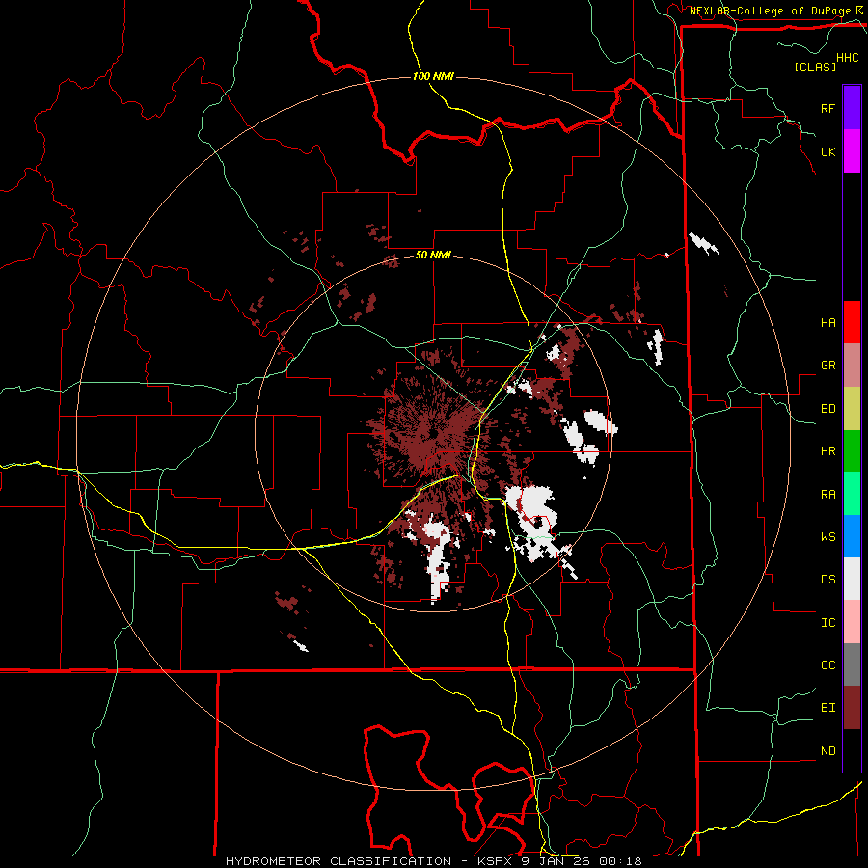Click the RF purple legend swatch
This screenshot has height=868, width=868.
click(x=852, y=108)
